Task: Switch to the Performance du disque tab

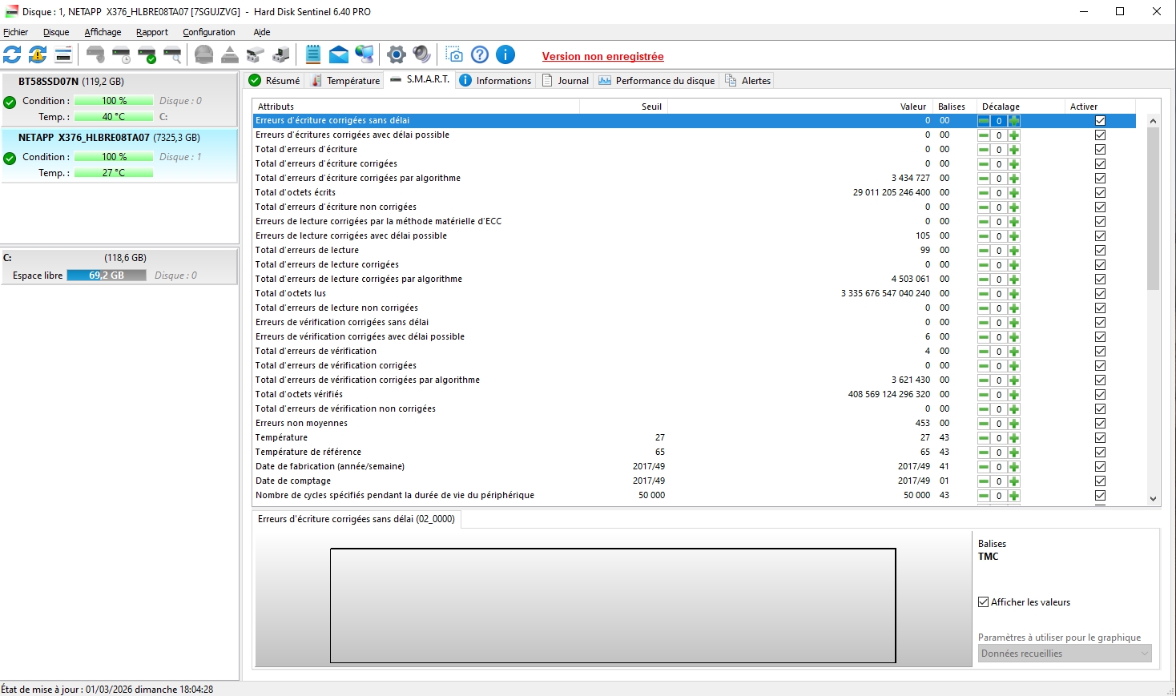Action: [x=656, y=81]
